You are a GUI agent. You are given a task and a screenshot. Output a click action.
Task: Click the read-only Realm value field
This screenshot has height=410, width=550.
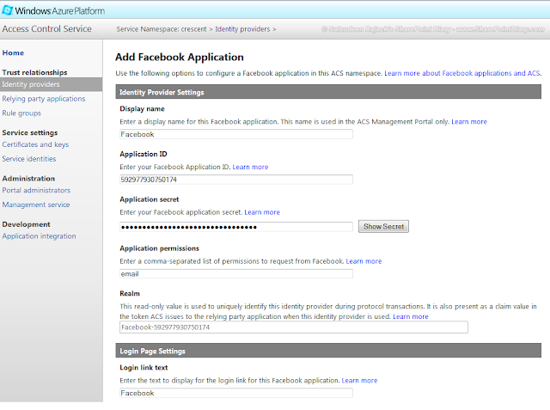(x=294, y=327)
